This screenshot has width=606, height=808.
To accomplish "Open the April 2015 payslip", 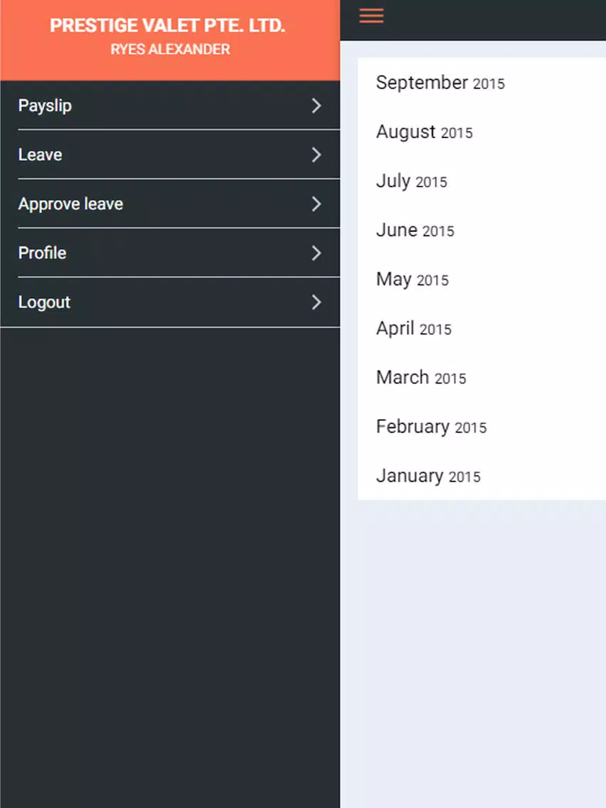I will [x=482, y=329].
